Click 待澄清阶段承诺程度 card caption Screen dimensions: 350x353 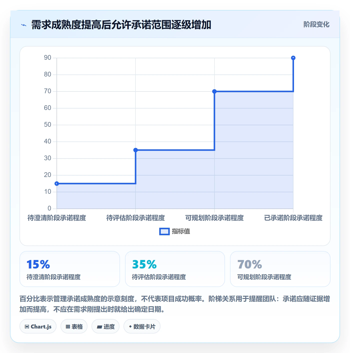click(x=53, y=277)
